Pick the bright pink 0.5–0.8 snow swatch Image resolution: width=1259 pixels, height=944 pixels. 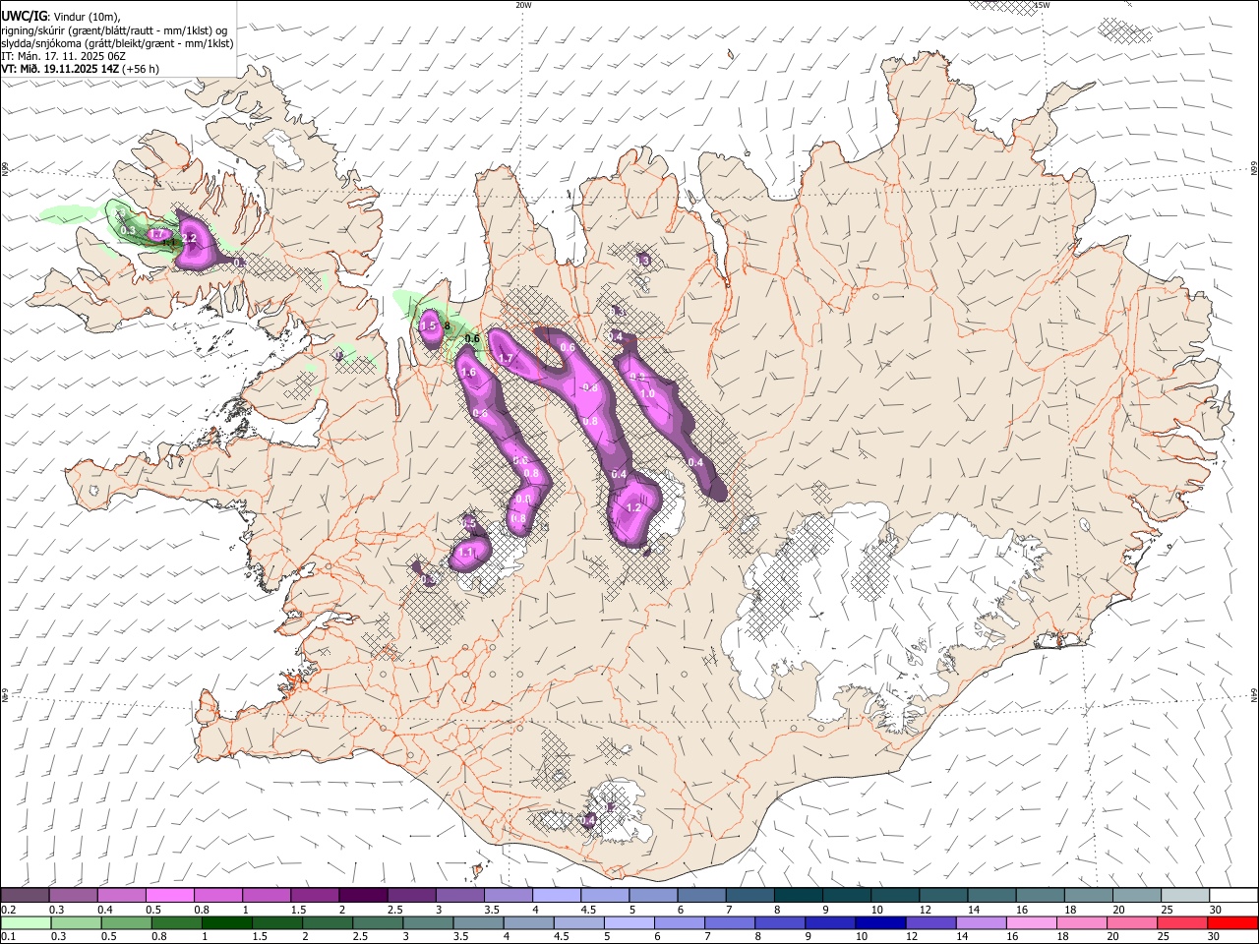pyautogui.click(x=169, y=896)
